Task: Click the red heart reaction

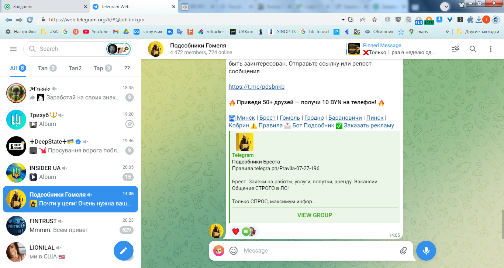Action: pos(235,232)
